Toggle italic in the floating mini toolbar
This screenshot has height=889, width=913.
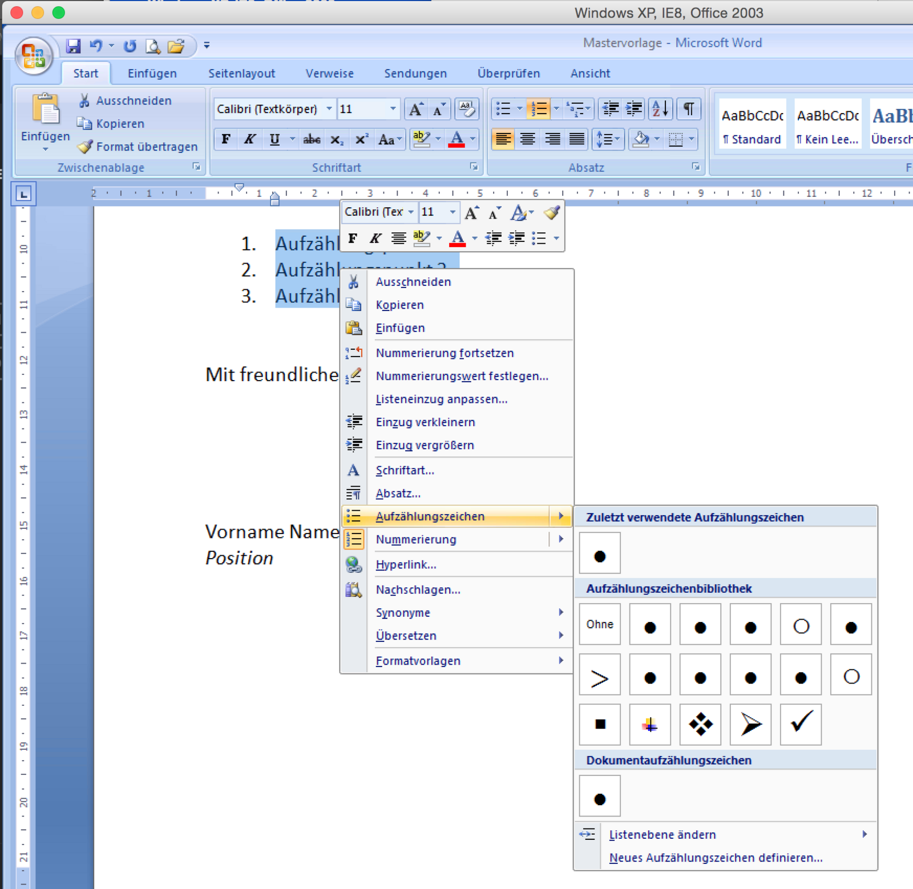coord(375,239)
